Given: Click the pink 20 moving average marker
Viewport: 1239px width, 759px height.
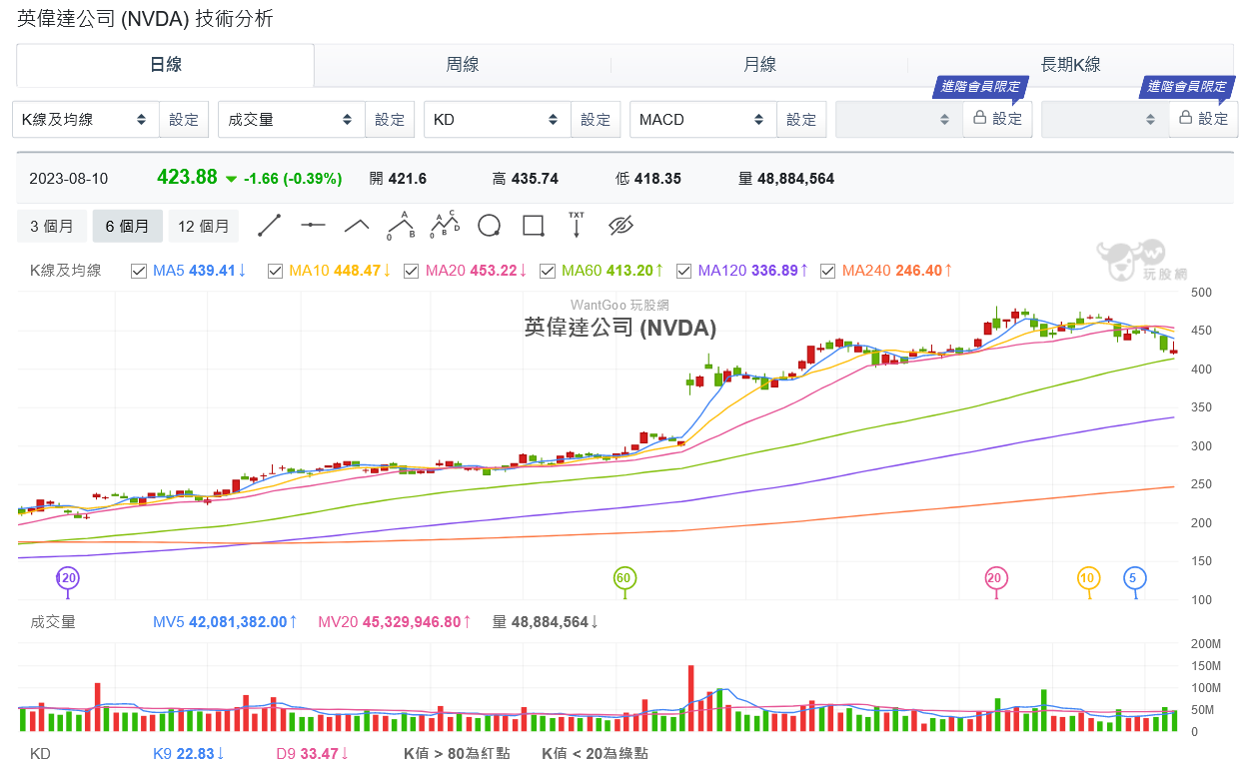Looking at the screenshot, I should point(994,577).
